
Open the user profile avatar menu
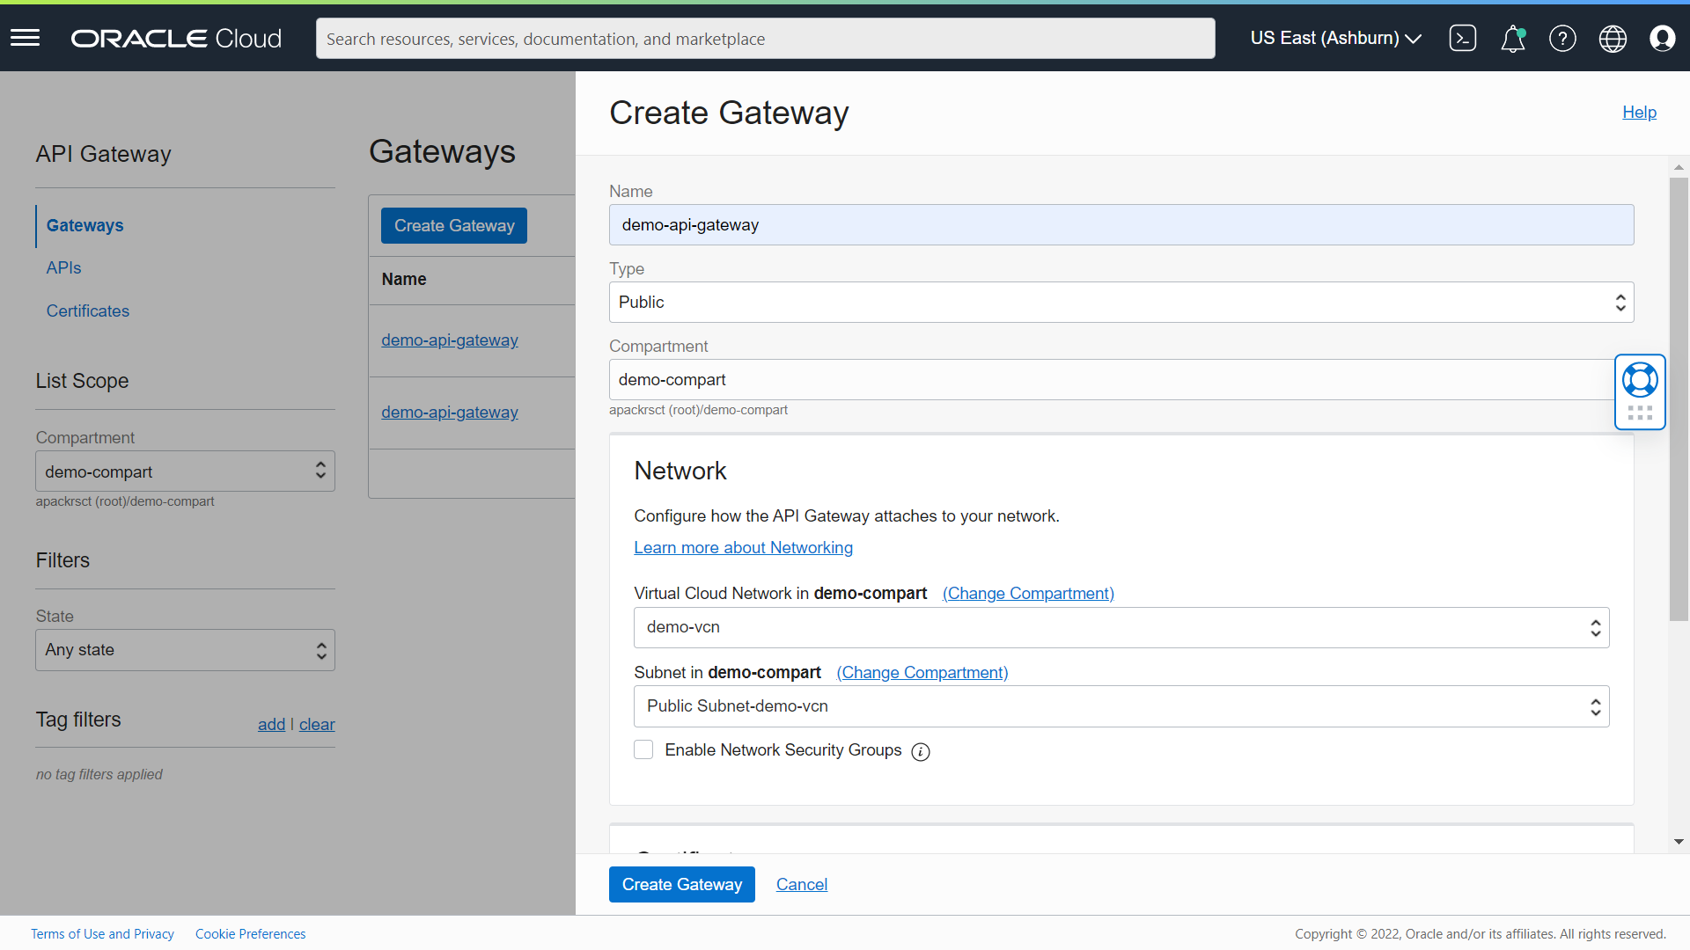coord(1662,39)
